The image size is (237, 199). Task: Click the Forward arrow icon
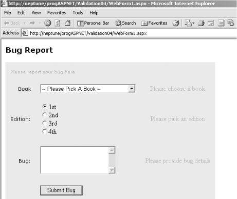(x=32, y=23)
